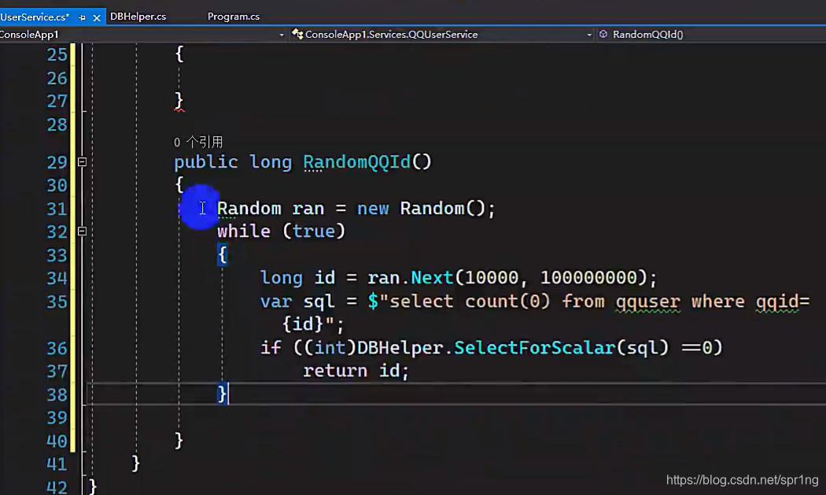
Task: Click the 'Next' method call on line 34
Action: point(432,278)
